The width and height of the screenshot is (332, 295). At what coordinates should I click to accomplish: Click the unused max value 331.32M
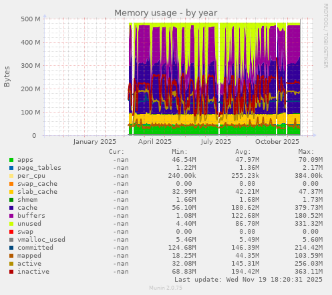309,224
